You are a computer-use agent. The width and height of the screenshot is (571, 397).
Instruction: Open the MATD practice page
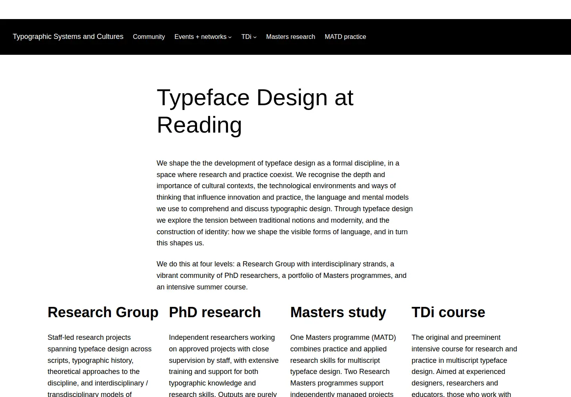pyautogui.click(x=345, y=37)
